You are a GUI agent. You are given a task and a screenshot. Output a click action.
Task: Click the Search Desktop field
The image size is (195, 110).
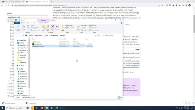coord(111,35)
